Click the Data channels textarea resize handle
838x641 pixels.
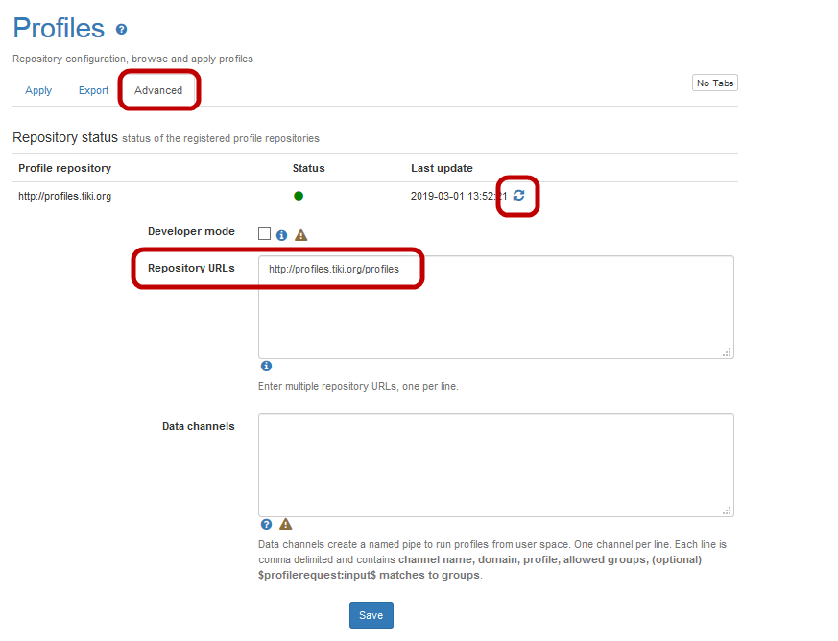[x=728, y=511]
